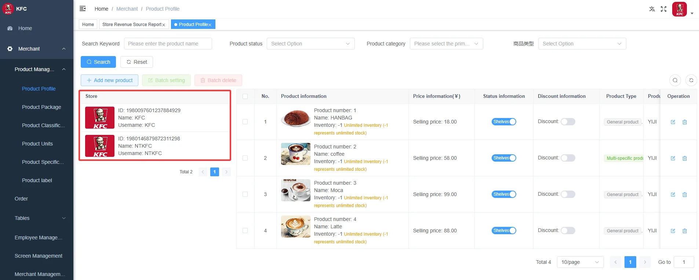Delete the coffee product row

click(x=685, y=158)
